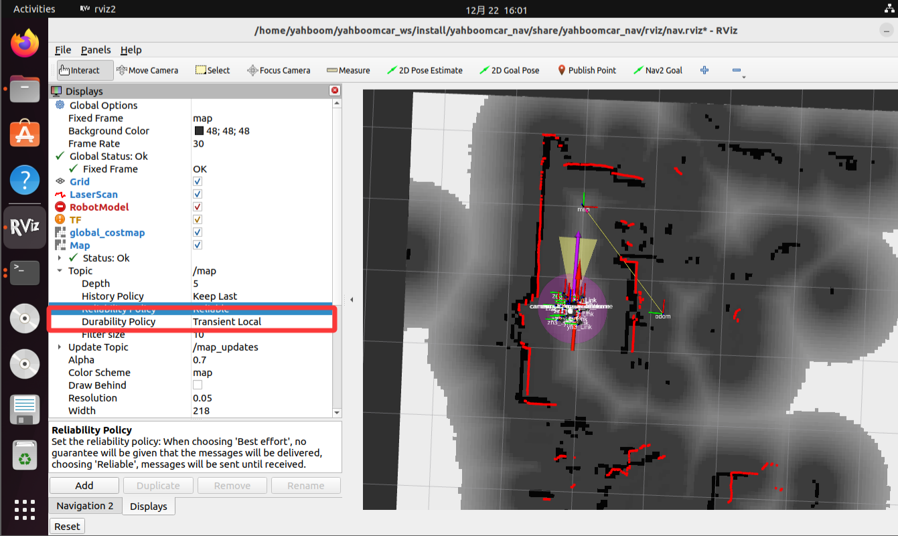This screenshot has width=898, height=536.
Task: Switch to the Navigation 2 tab
Action: coord(85,506)
